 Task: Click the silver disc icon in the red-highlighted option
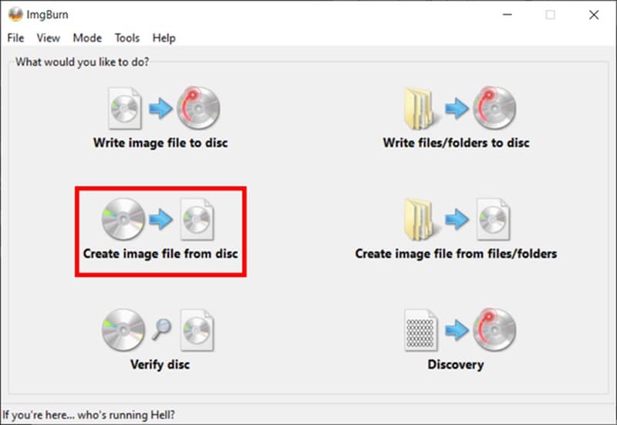tap(123, 218)
